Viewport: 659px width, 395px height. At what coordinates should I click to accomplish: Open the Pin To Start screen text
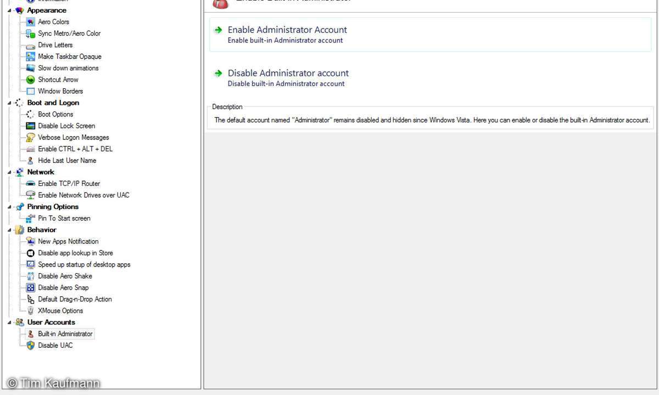pyautogui.click(x=64, y=218)
